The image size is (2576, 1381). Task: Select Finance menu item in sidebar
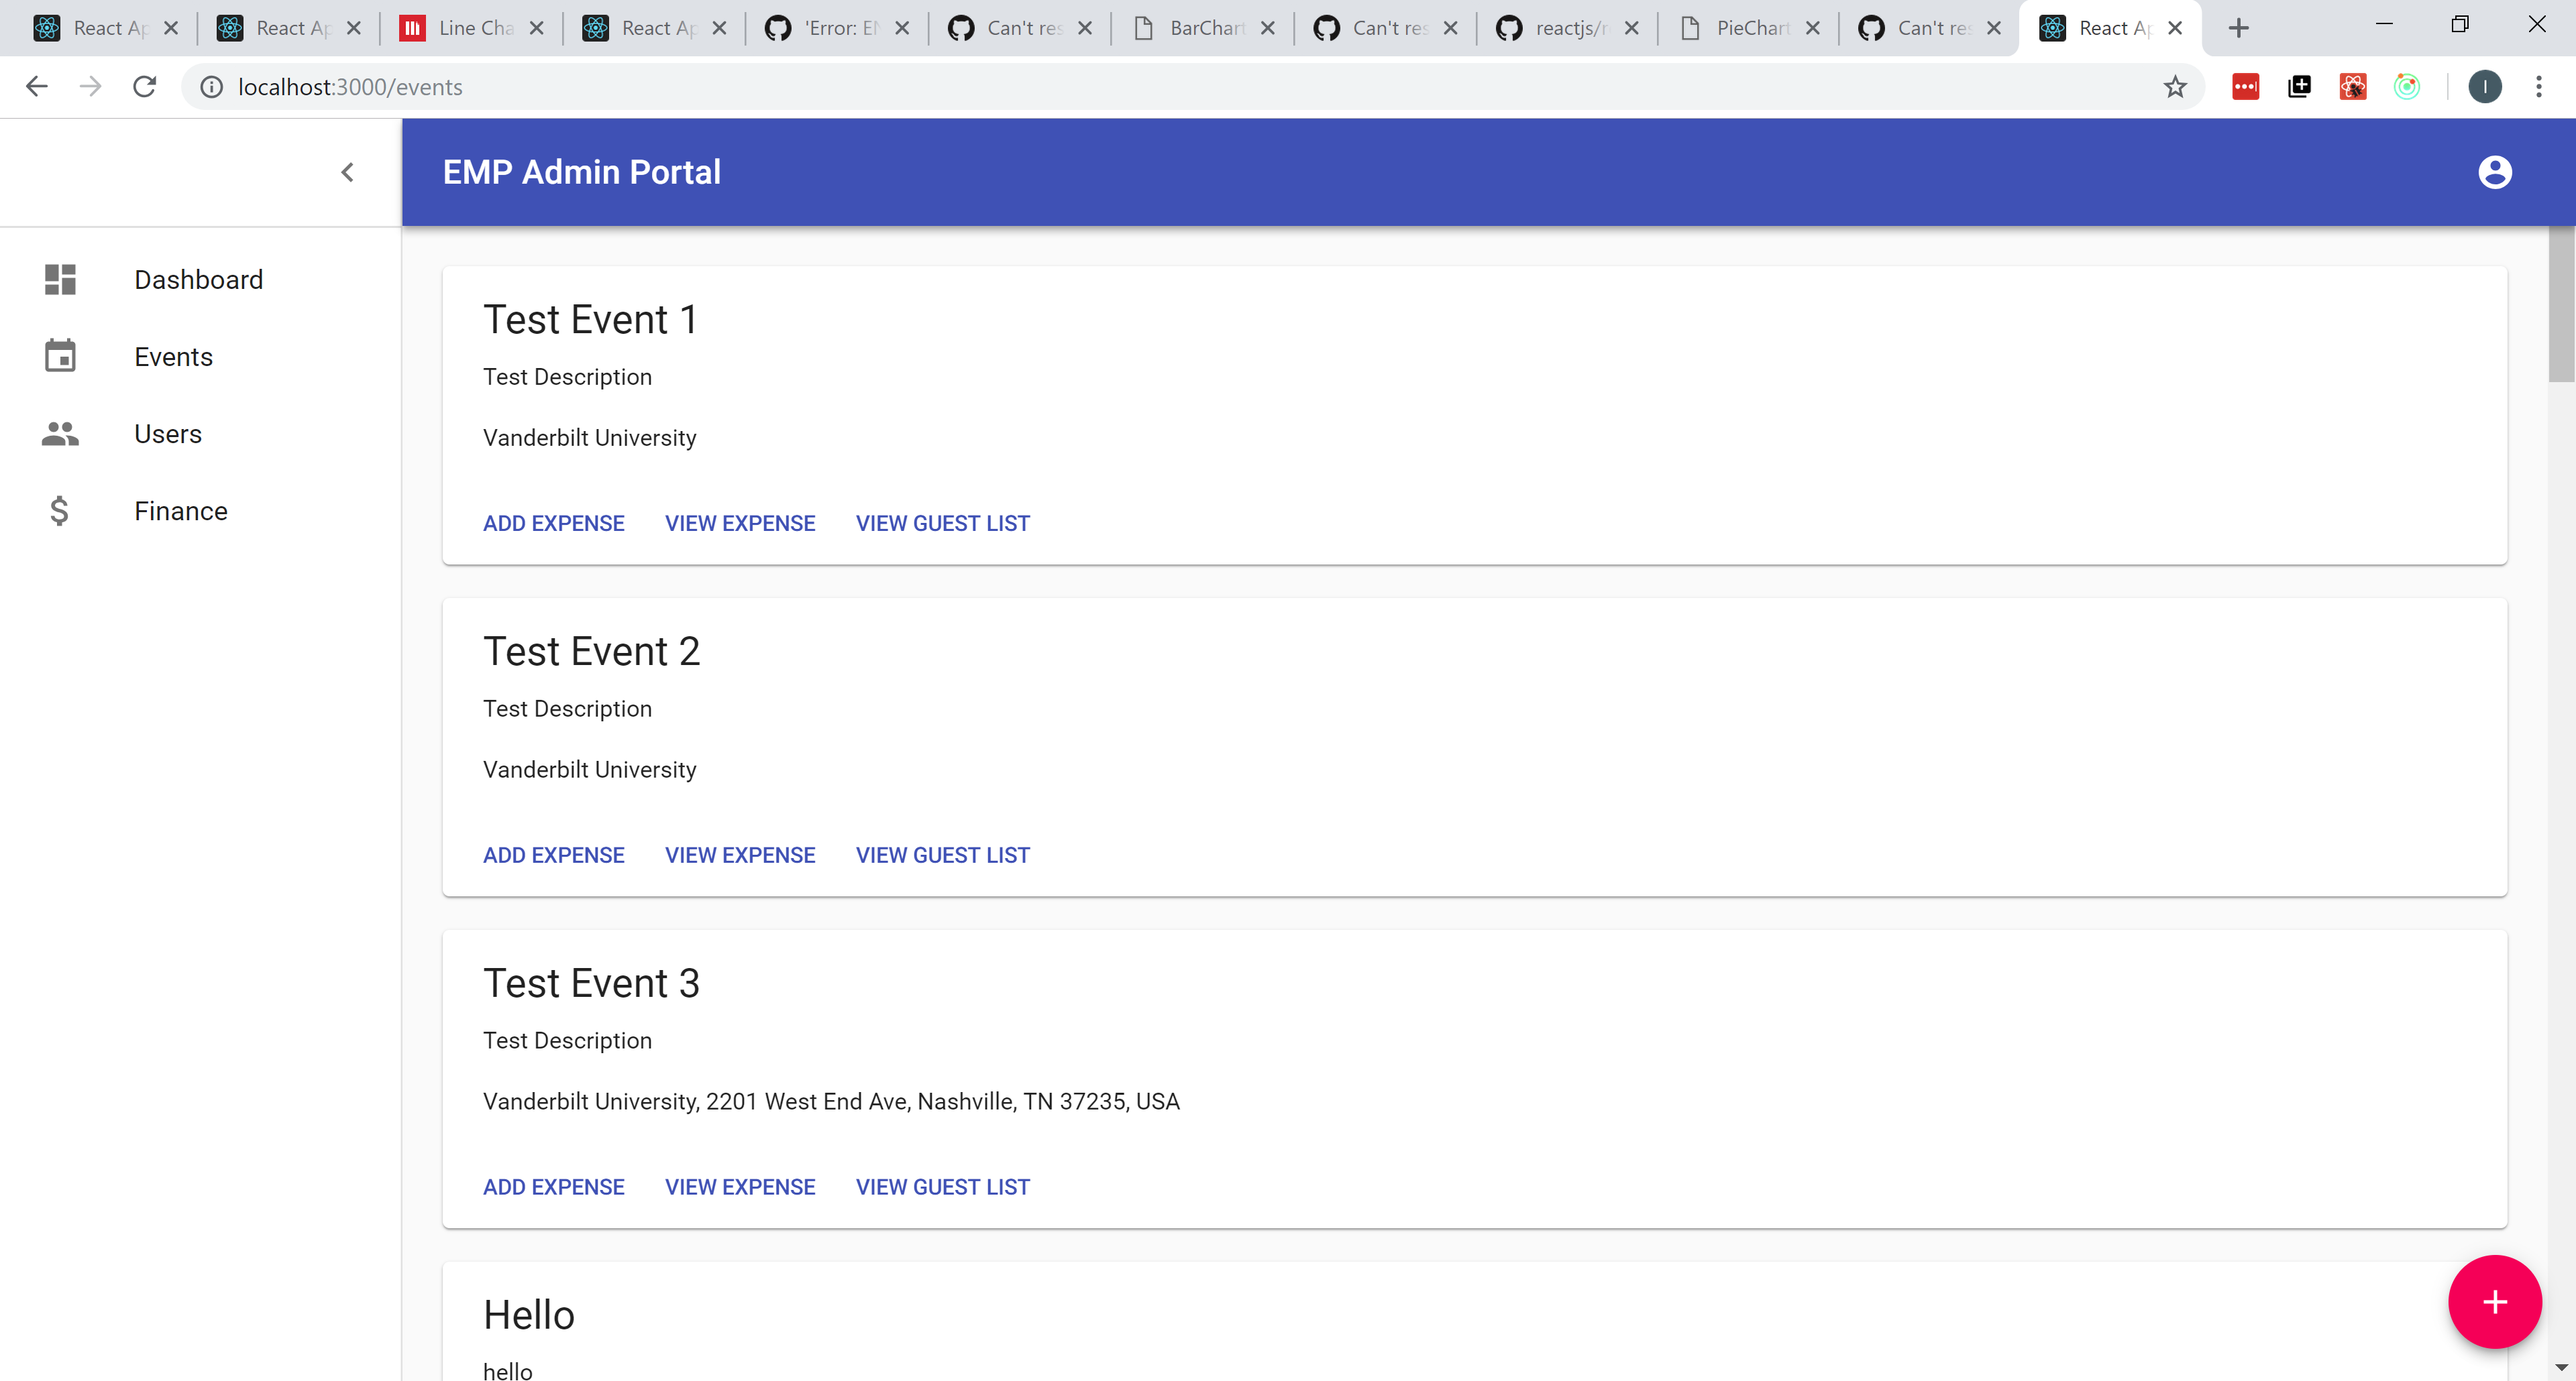click(181, 511)
